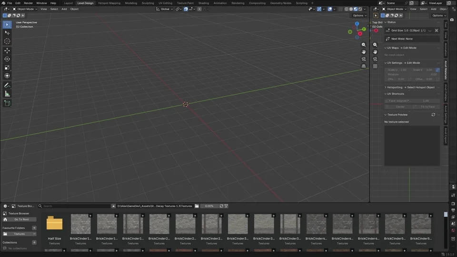Switch to the UV Editing workspace tab

(165, 3)
